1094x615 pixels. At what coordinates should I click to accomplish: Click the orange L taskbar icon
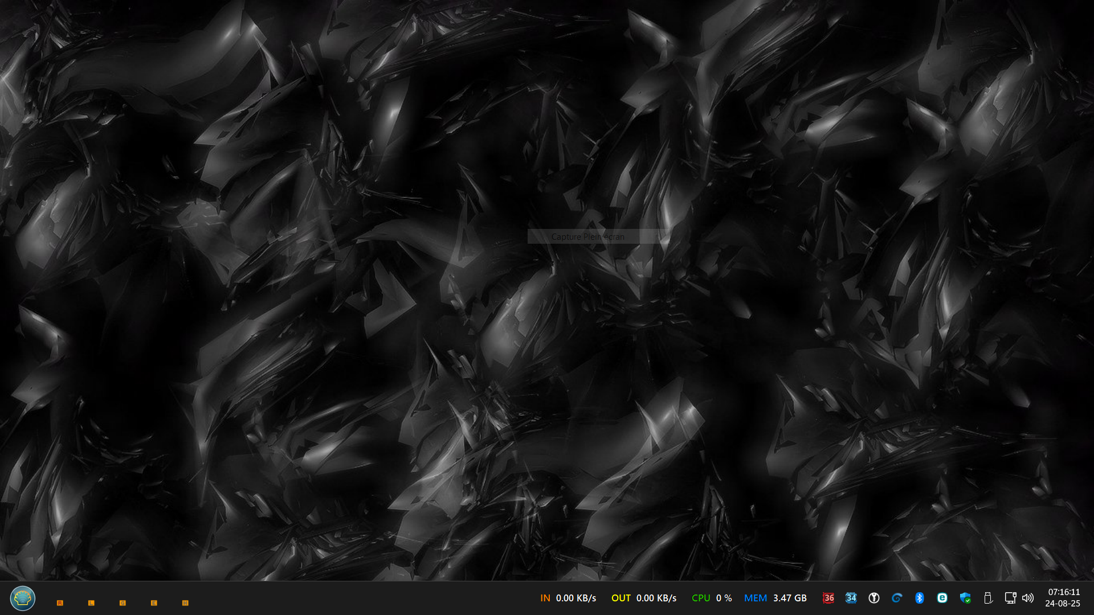(x=91, y=602)
